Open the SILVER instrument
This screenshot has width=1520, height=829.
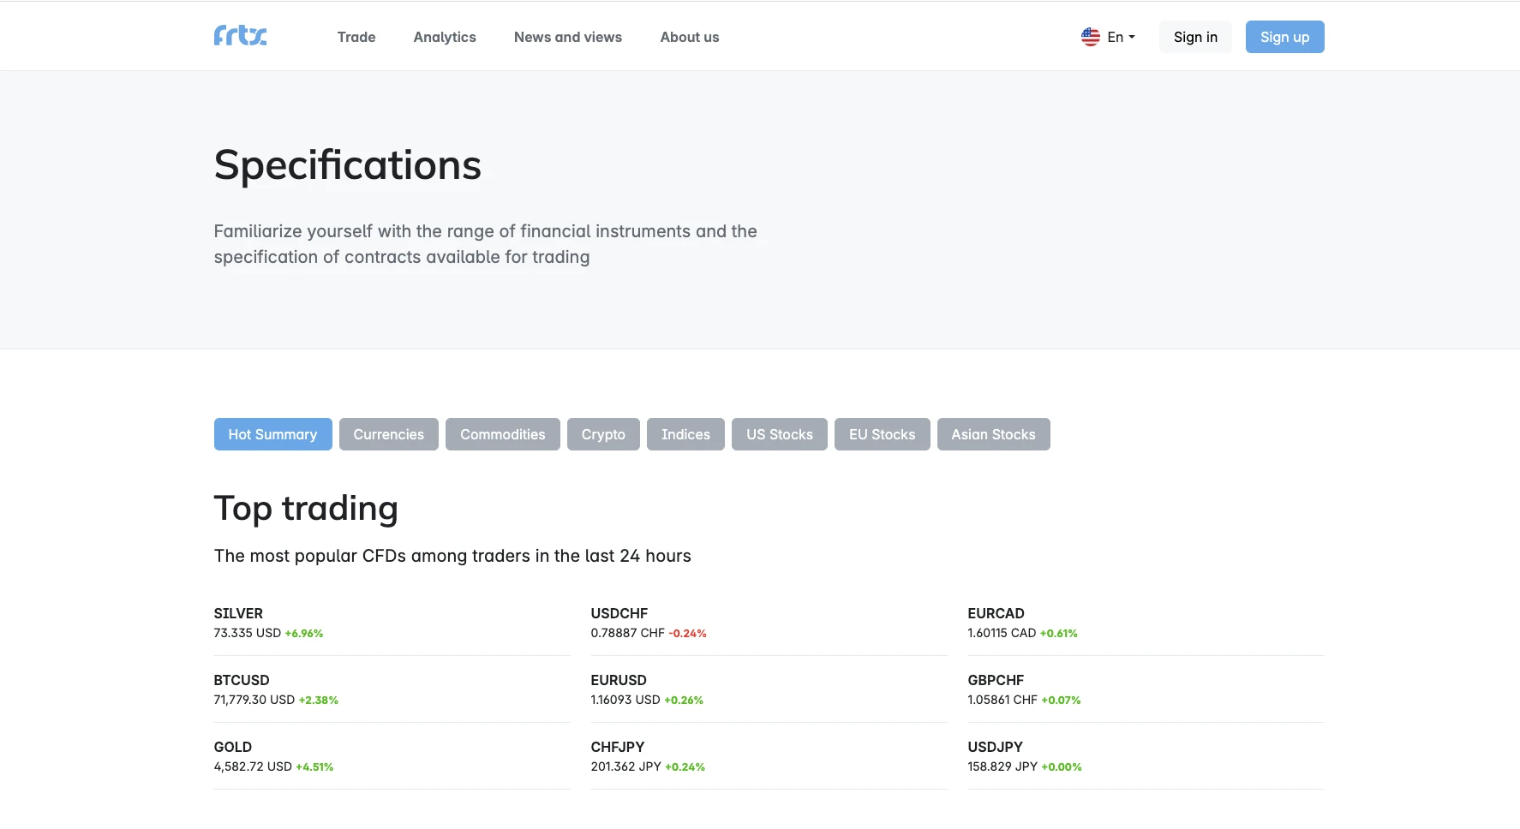[x=238, y=613]
